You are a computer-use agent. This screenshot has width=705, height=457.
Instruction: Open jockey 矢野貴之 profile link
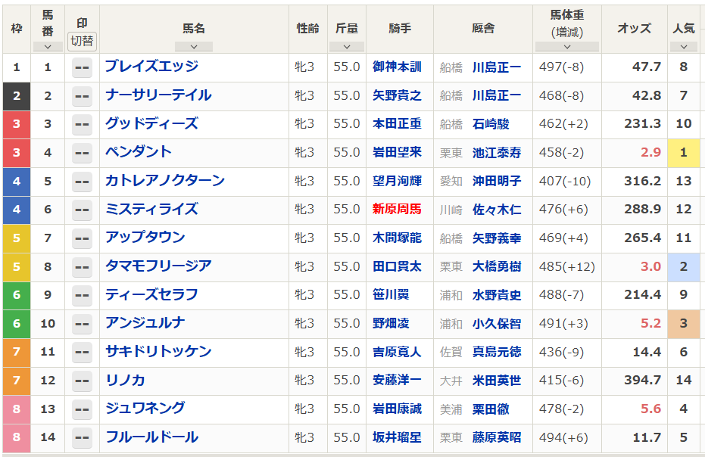tap(397, 95)
